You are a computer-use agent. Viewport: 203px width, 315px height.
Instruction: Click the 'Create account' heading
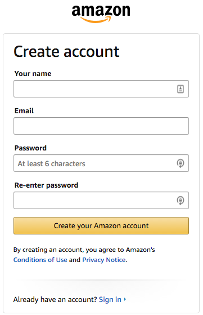[66, 52]
